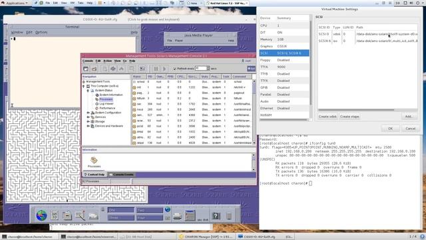Open Help menu in Management Console
The image size is (426, 240).
pos(132,61)
